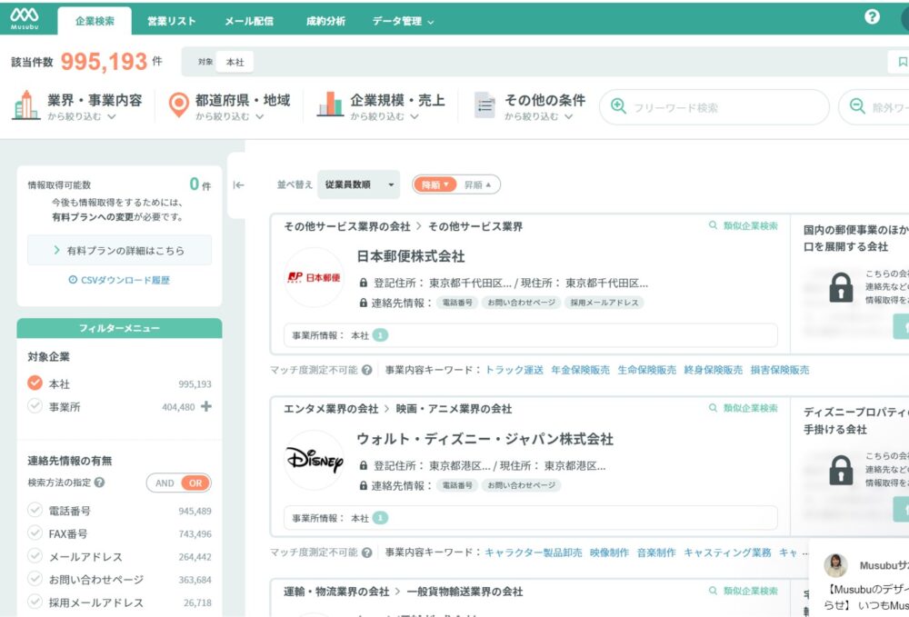
Task: Open the データ管理 dropdown menu
Action: click(x=403, y=22)
